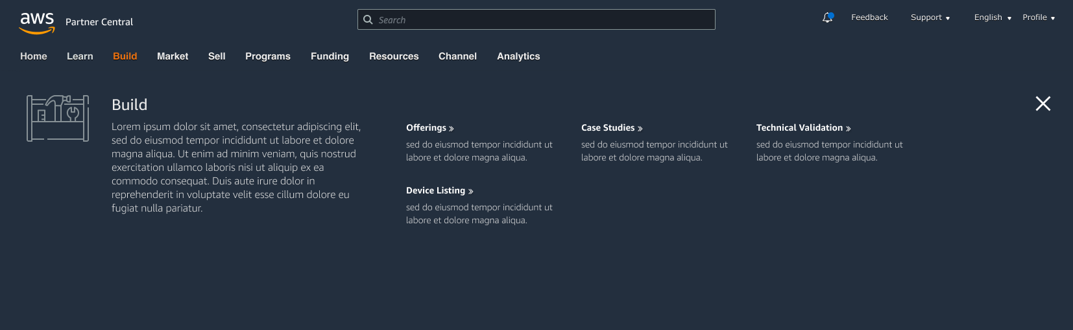Click the AWS logo

click(37, 23)
